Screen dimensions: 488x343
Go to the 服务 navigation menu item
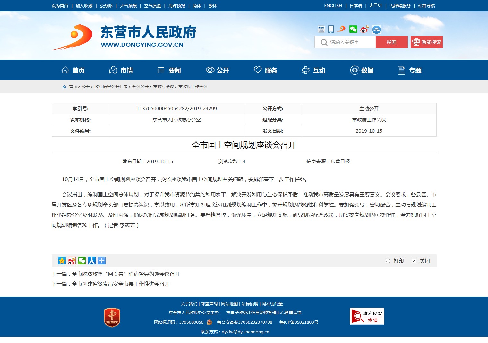[x=265, y=70]
